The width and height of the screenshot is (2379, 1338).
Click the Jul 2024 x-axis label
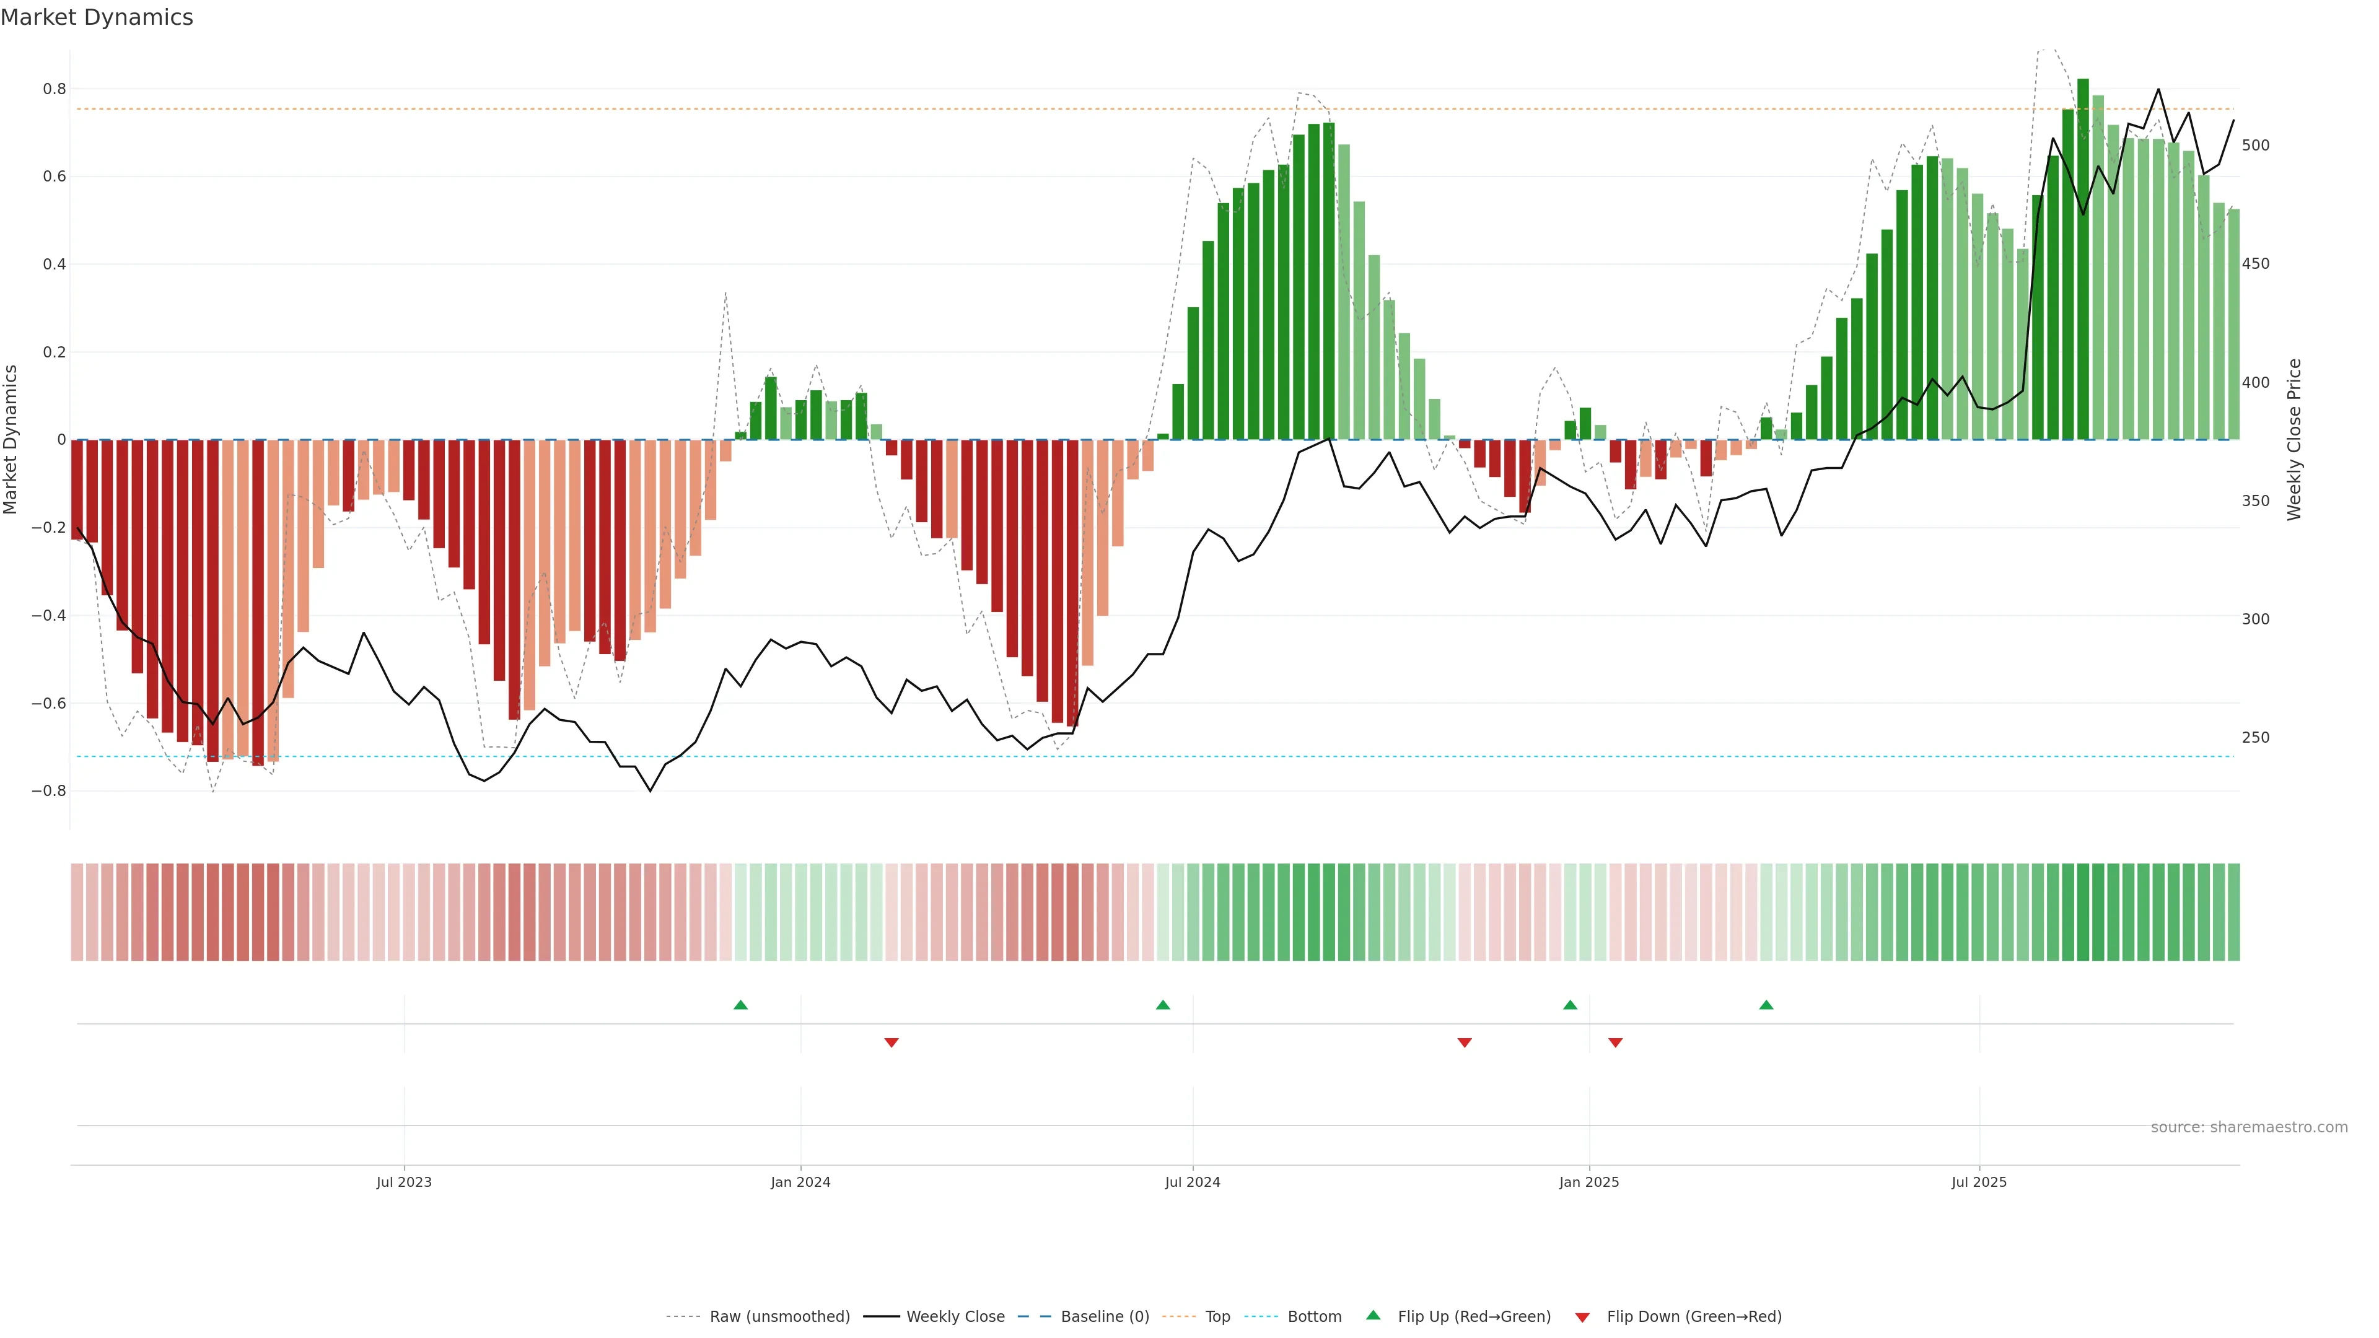[1192, 1182]
